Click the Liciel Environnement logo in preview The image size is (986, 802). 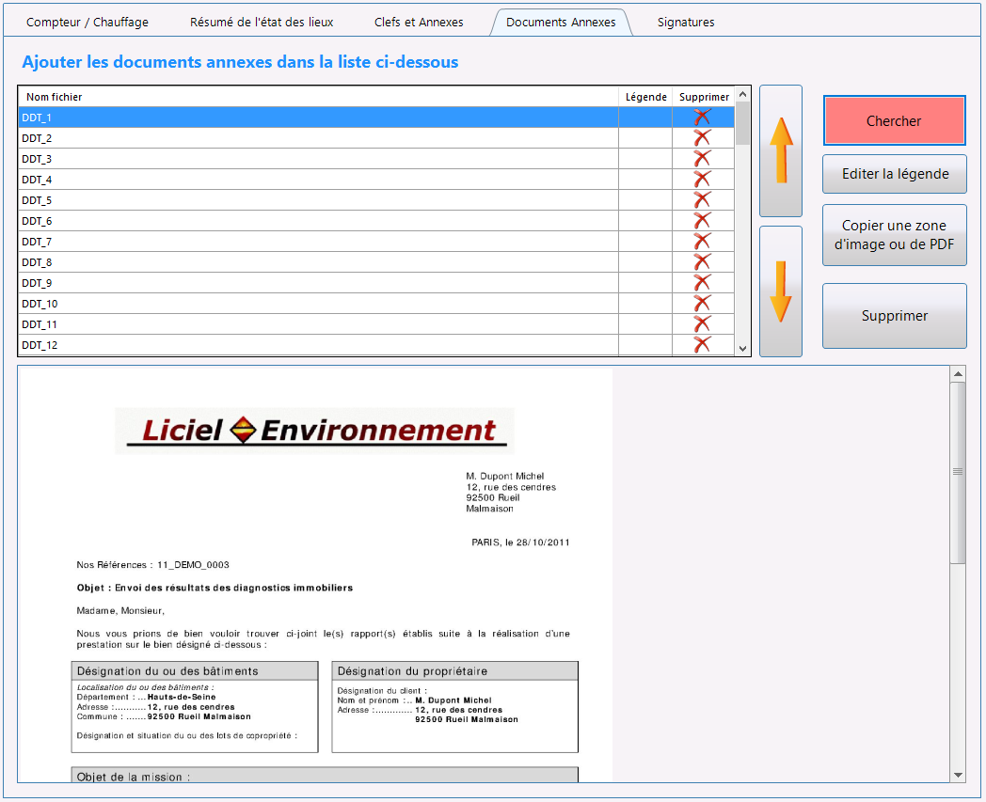coord(314,431)
